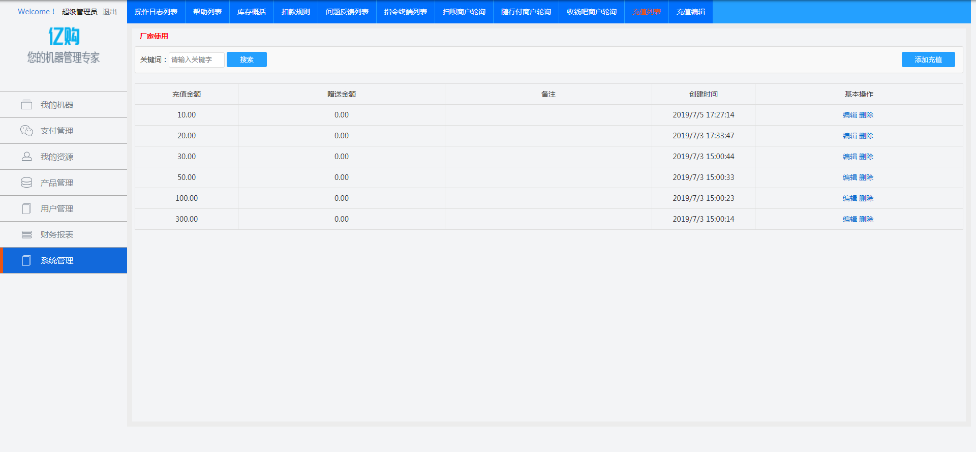Image resolution: width=976 pixels, height=452 pixels.
Task: Click the 产品管理 database icon
Action: point(26,183)
